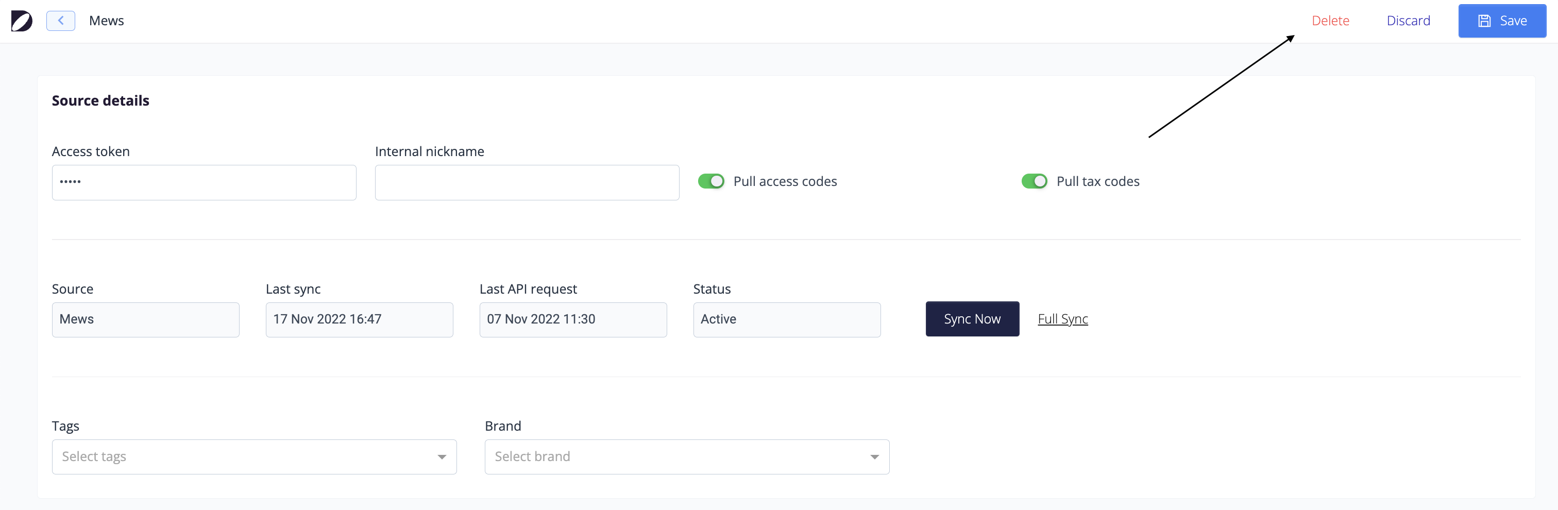Disable the Pull tax codes switch
The height and width of the screenshot is (510, 1558).
coord(1034,181)
